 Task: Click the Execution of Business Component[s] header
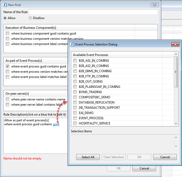tap(69, 28)
